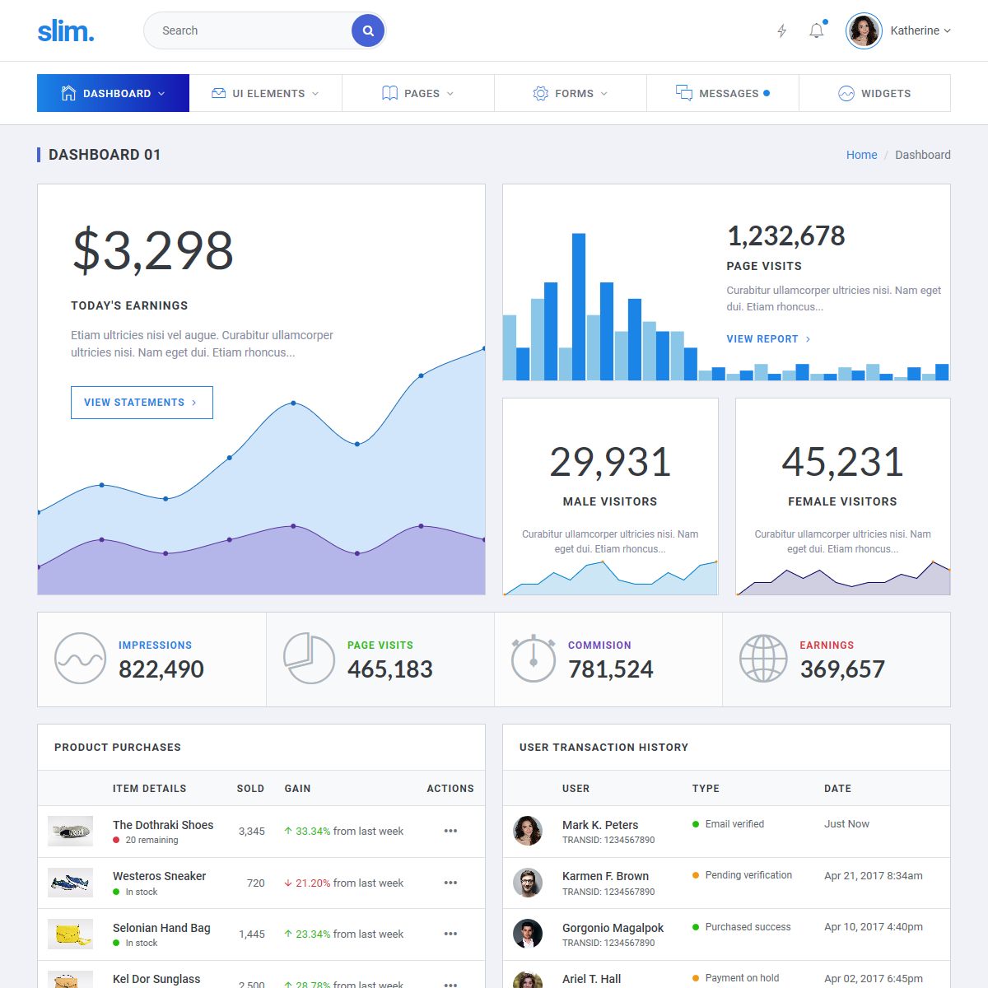Open actions menu for Westeros Sneaker
988x988 pixels.
(x=450, y=883)
